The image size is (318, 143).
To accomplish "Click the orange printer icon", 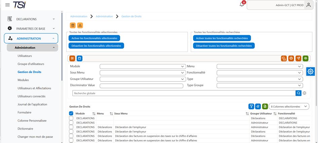I will click(x=291, y=58).
